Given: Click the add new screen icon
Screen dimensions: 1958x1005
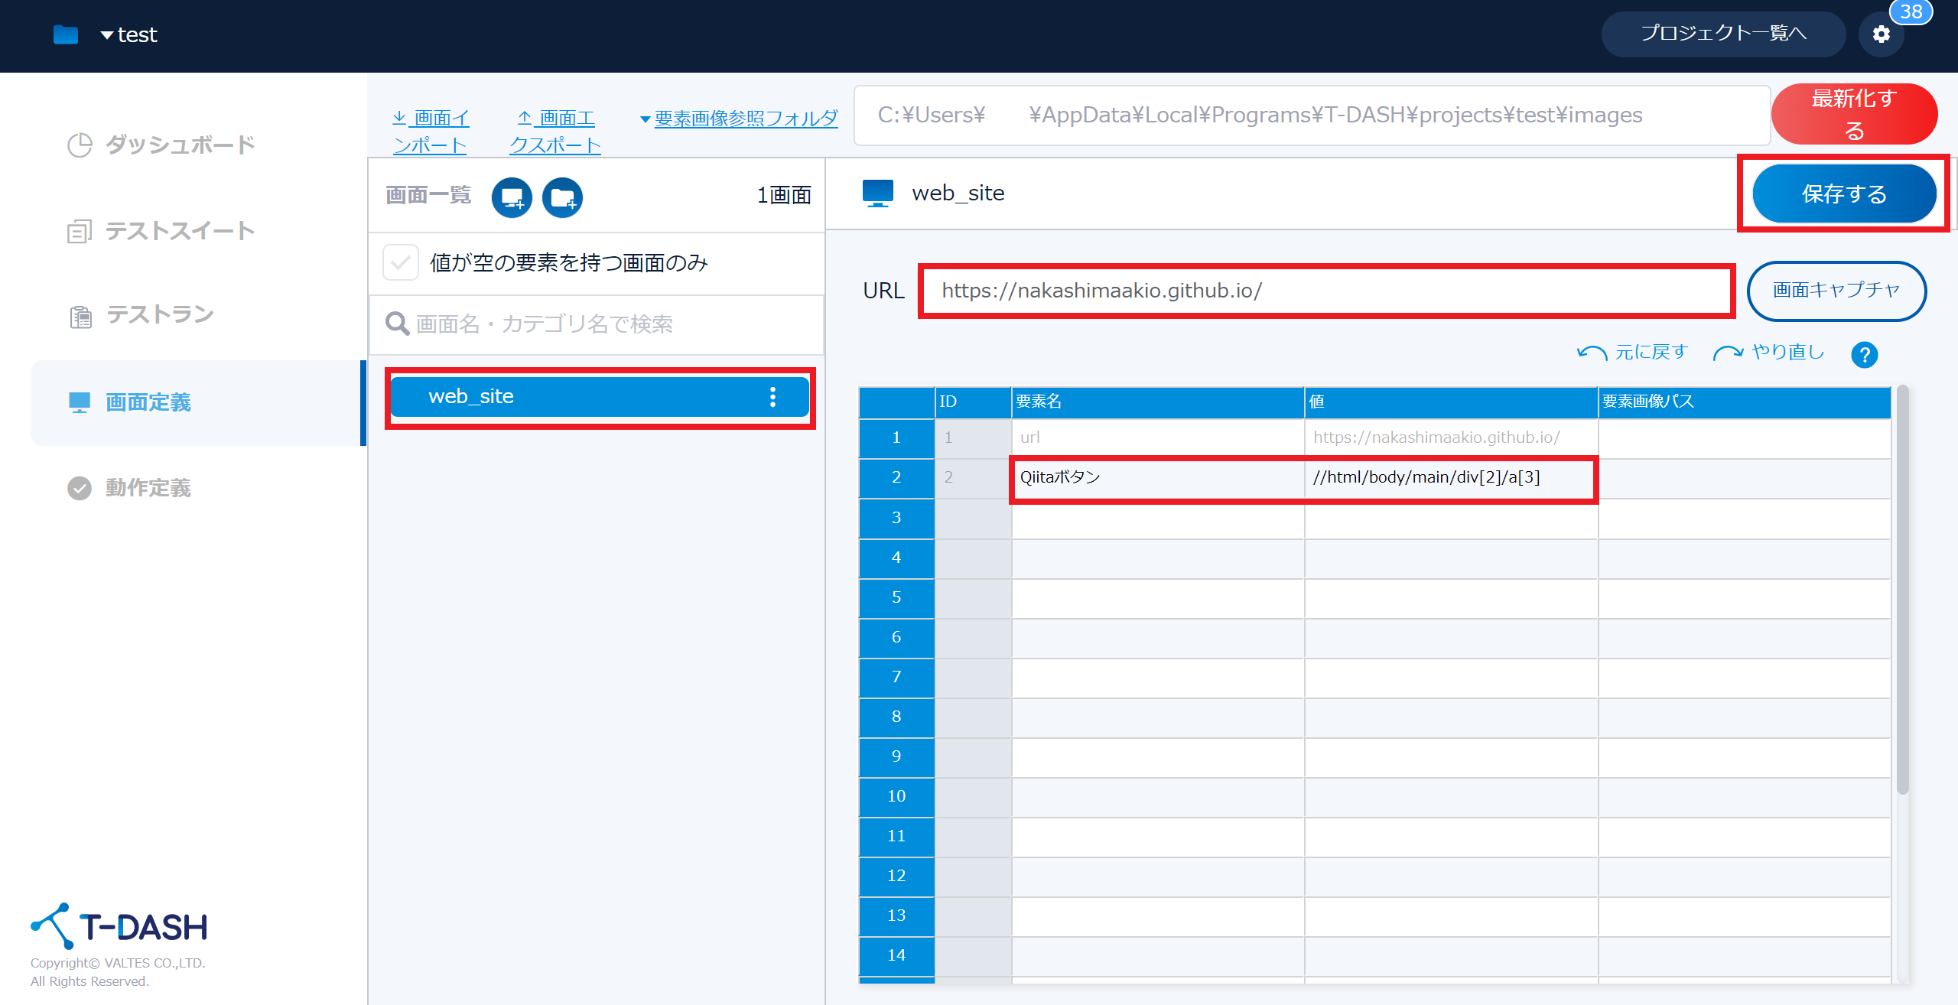Looking at the screenshot, I should pyautogui.click(x=512, y=197).
